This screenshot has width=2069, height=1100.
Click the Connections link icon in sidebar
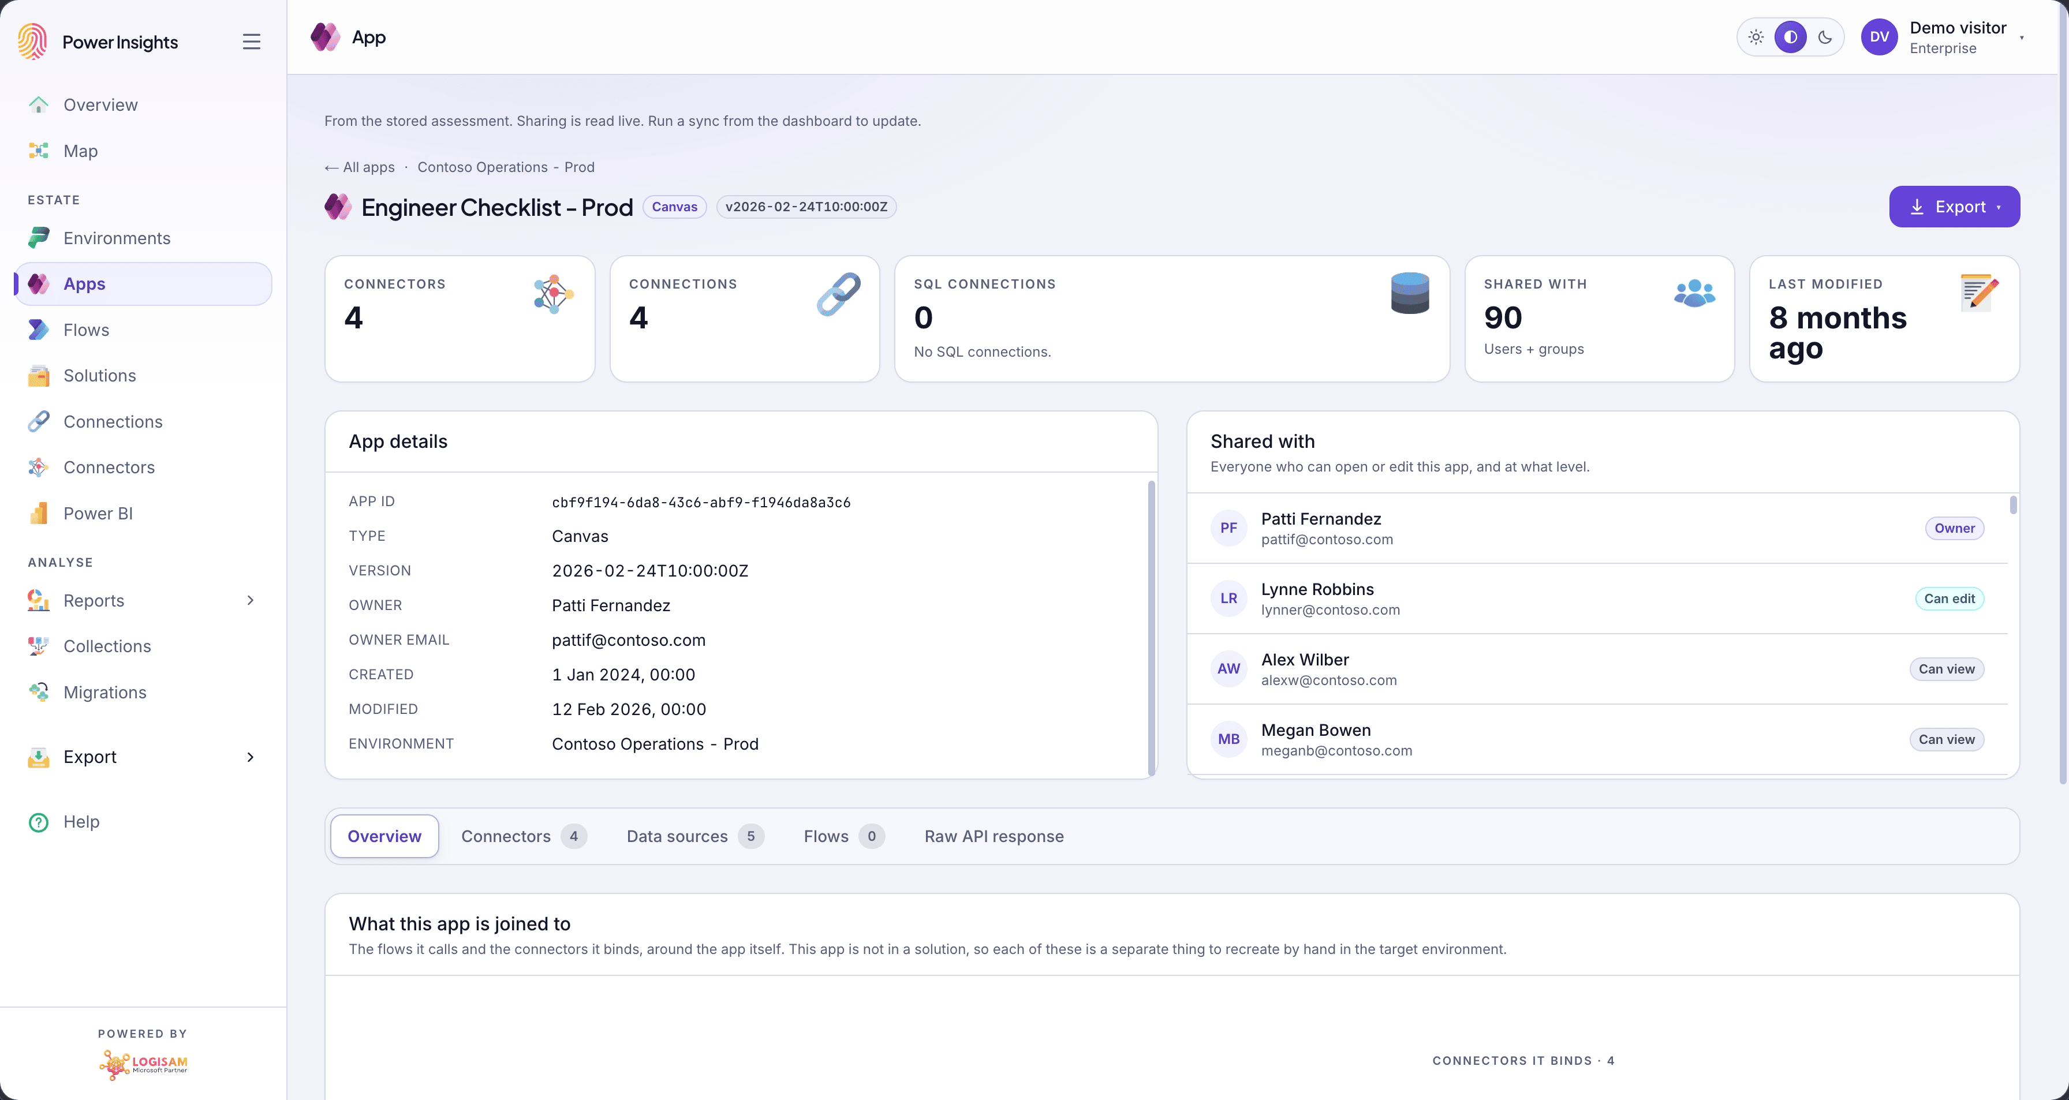click(x=39, y=421)
